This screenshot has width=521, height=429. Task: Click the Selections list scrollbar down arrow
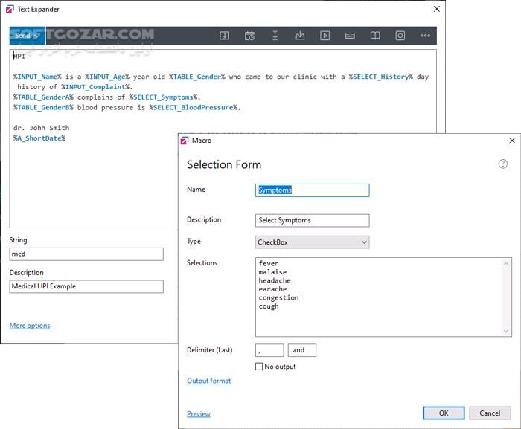pos(507,332)
